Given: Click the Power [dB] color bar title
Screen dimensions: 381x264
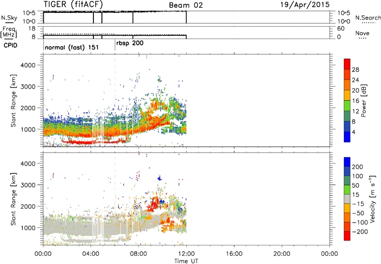Looking at the screenshot, I should click(x=363, y=101).
